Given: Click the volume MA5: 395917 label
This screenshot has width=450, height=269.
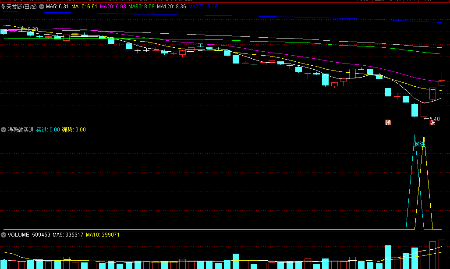Looking at the screenshot, I should click(68, 235).
